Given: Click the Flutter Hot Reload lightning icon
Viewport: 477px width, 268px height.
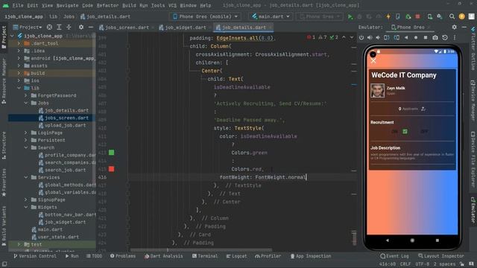Looking at the screenshot, I should click(388, 16).
